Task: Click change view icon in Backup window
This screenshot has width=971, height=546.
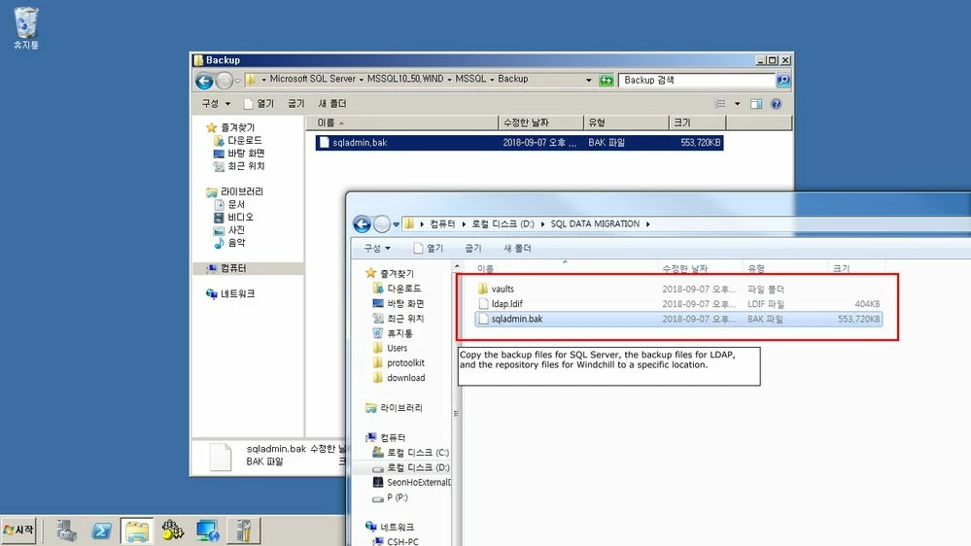Action: click(x=720, y=103)
